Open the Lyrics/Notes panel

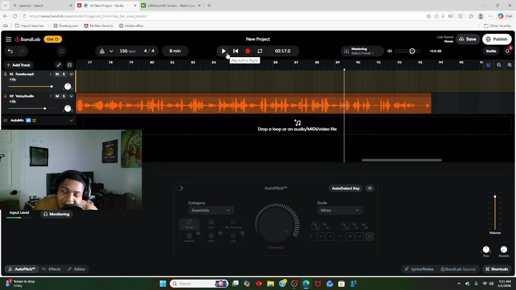click(419, 269)
